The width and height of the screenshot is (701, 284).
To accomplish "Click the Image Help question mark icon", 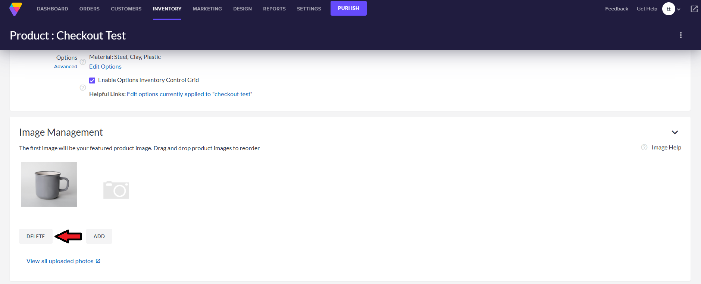I will [644, 147].
